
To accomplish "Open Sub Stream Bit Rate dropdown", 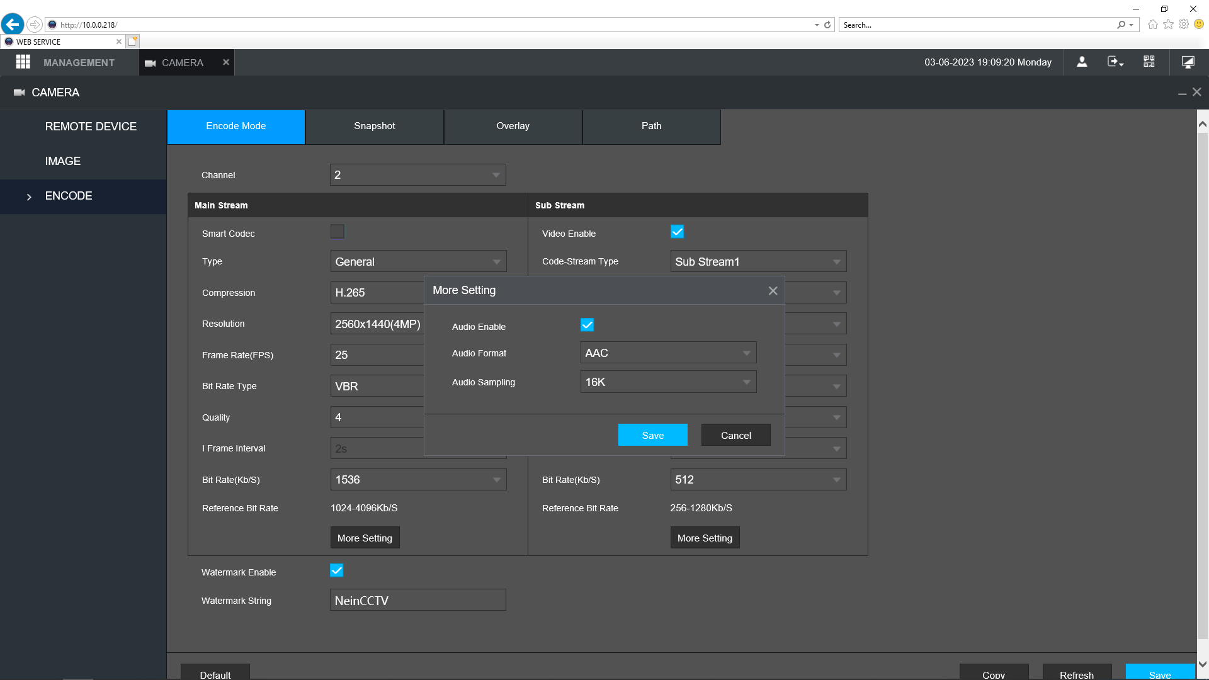I will [758, 480].
